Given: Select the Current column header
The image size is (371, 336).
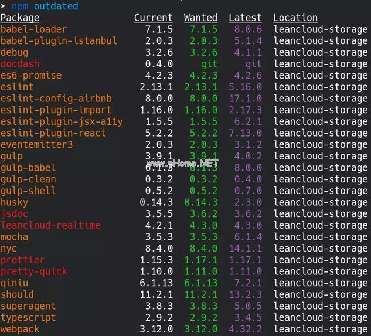Looking at the screenshot, I should tap(153, 18).
